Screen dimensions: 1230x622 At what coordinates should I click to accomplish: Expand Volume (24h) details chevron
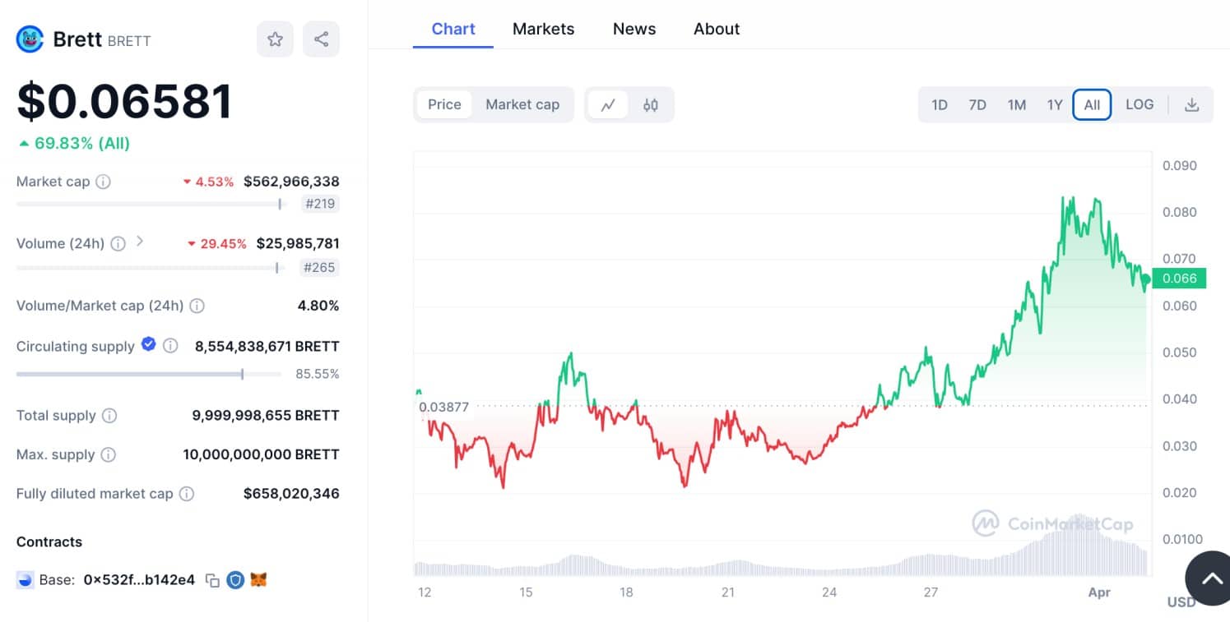140,242
